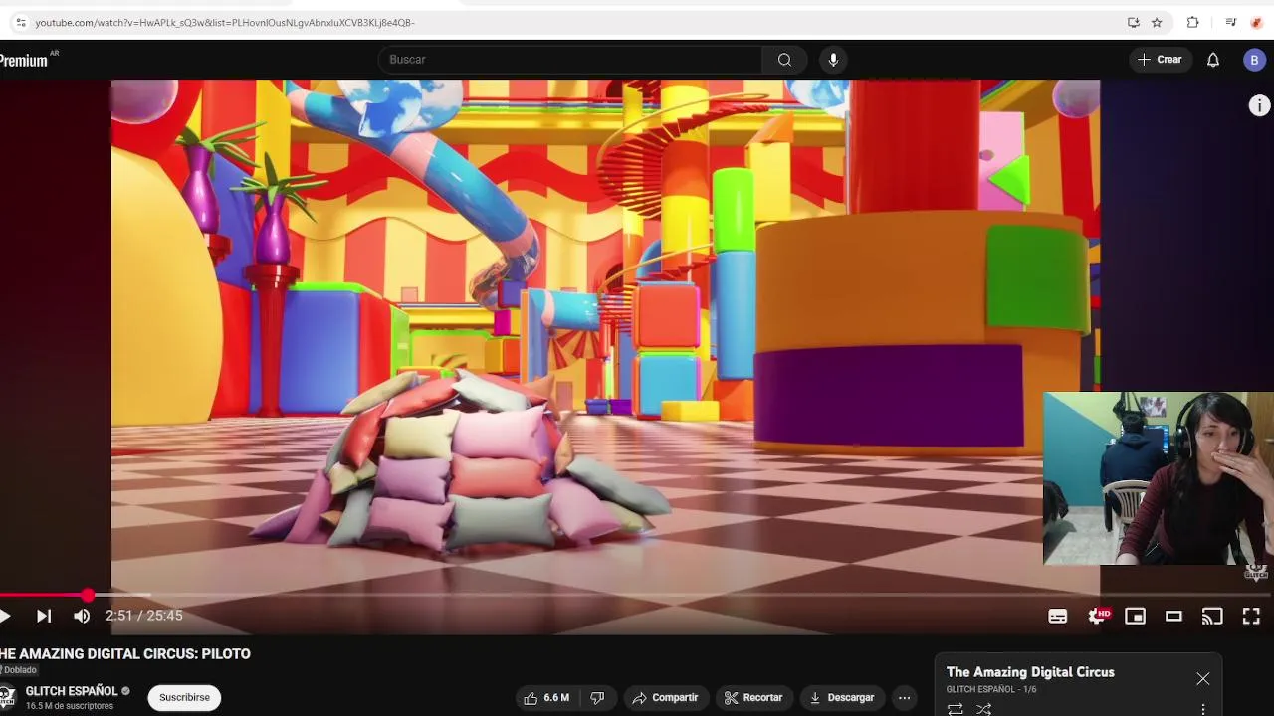Open the GLITCH channel avatar
The height and width of the screenshot is (716, 1274).
[x=5, y=698]
